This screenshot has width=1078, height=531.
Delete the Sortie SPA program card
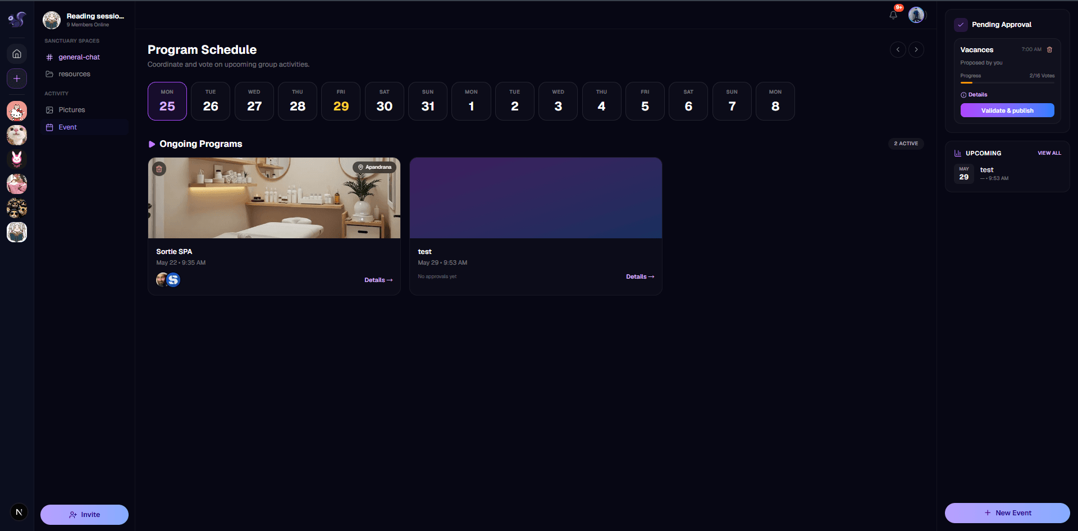(x=159, y=169)
